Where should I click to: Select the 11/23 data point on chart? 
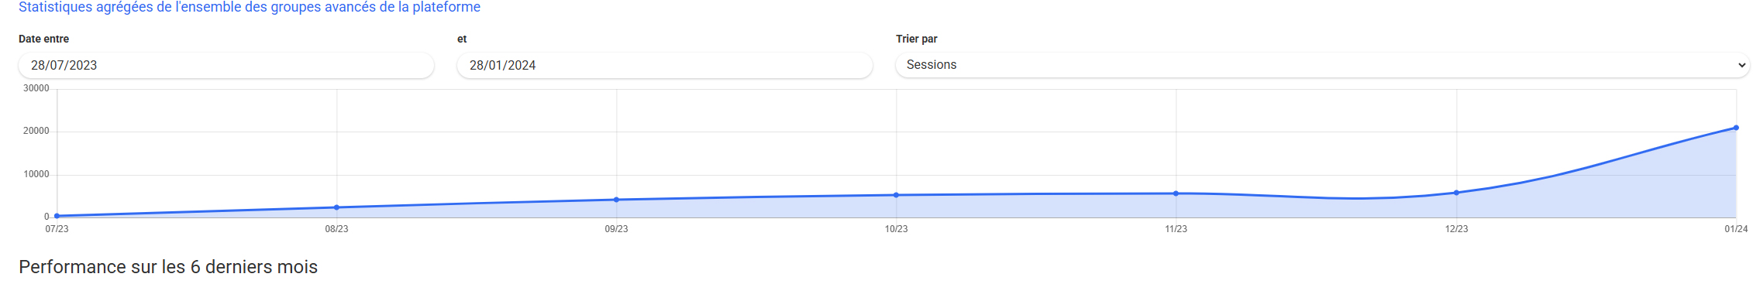(x=1176, y=193)
